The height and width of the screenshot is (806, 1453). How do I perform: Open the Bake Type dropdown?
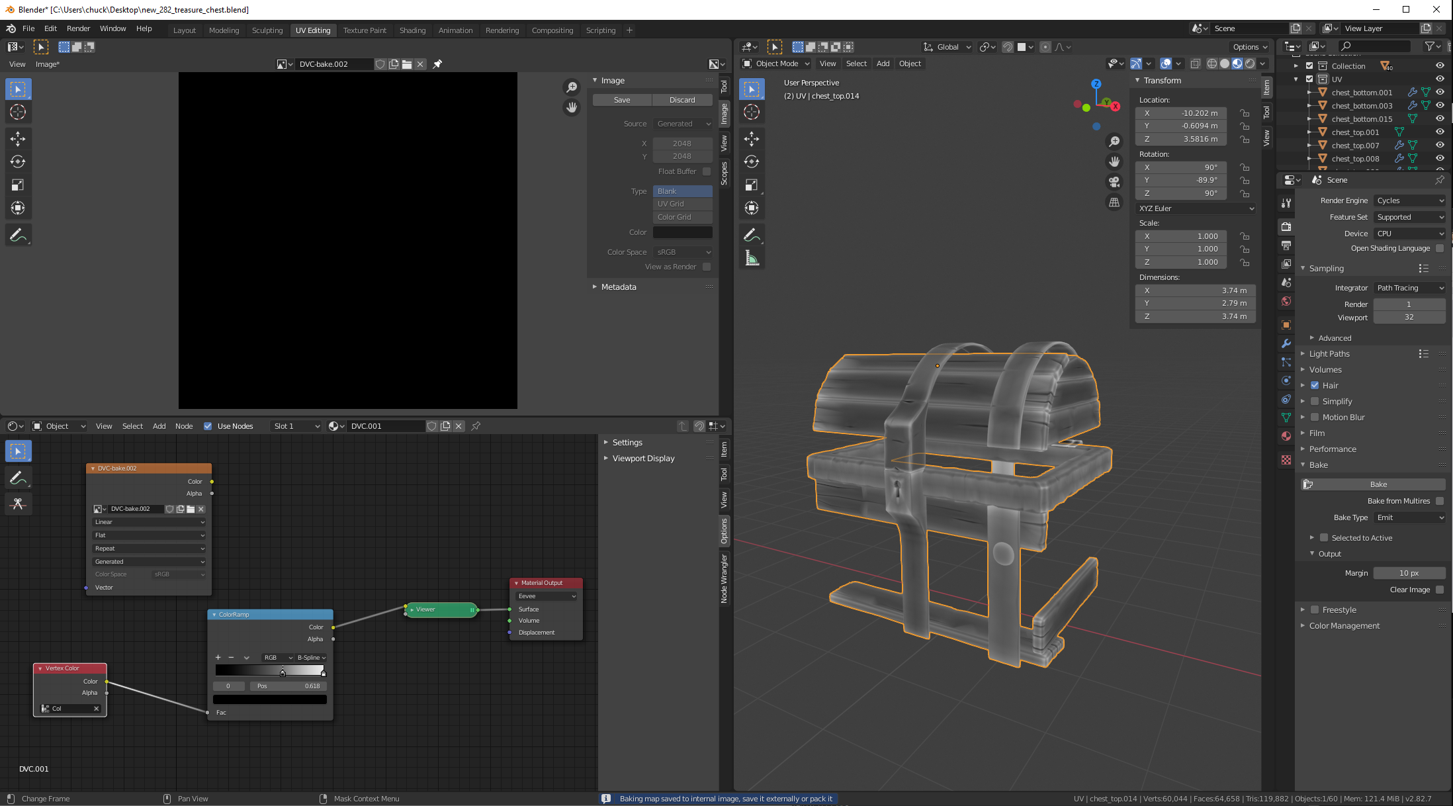[x=1409, y=517]
